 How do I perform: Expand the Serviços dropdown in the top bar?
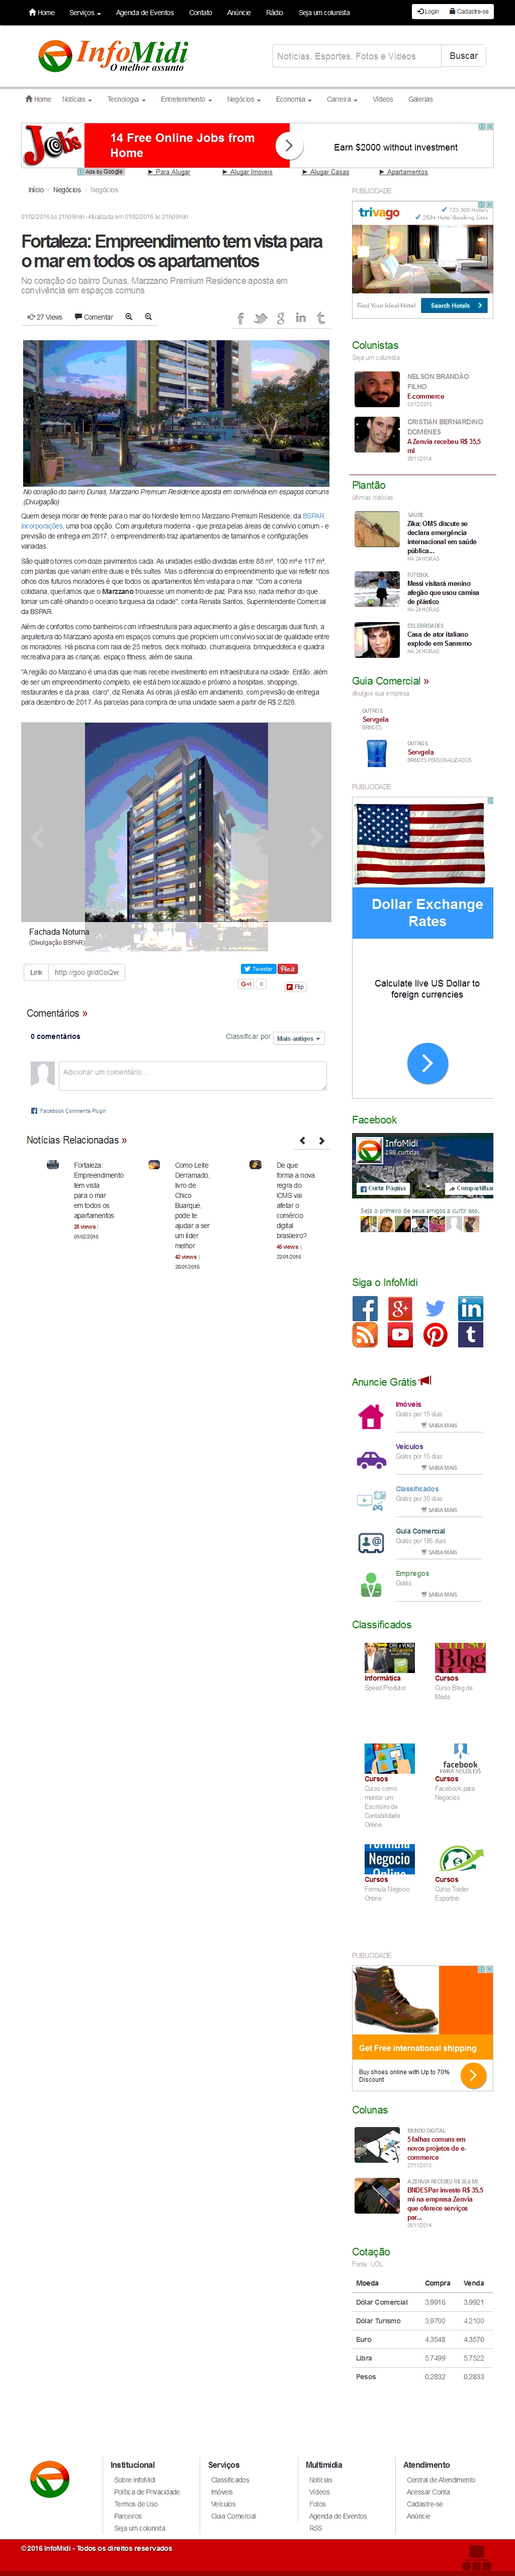[85, 13]
